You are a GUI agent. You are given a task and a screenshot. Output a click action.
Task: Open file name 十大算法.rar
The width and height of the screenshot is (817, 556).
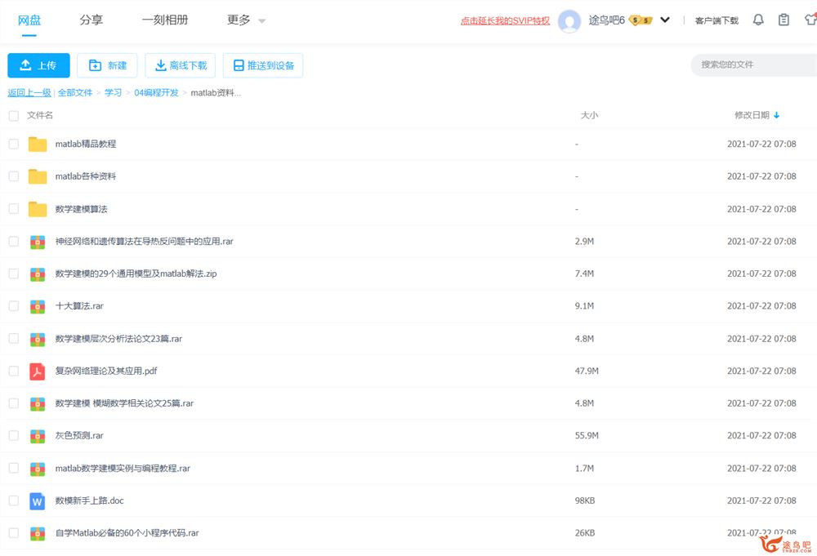click(79, 306)
